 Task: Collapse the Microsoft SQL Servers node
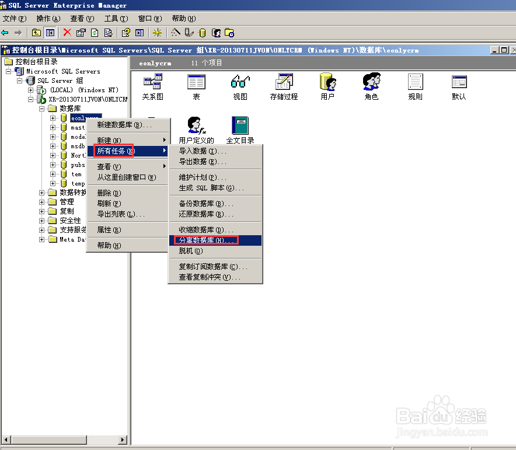pyautogui.click(x=9, y=71)
